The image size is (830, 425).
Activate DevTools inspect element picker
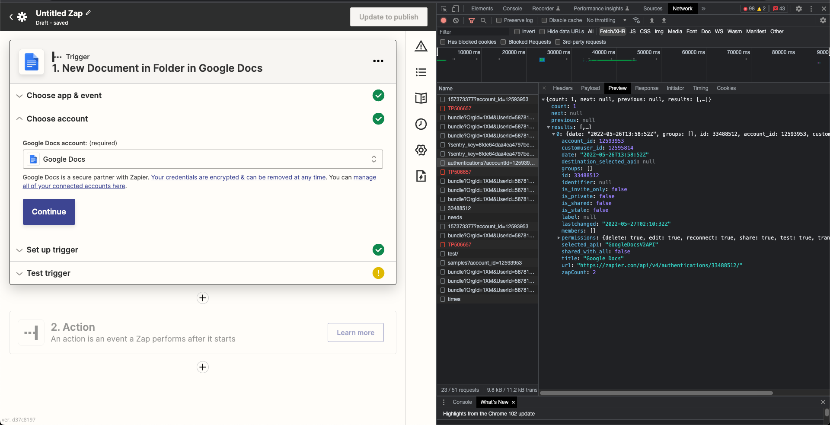(x=444, y=9)
